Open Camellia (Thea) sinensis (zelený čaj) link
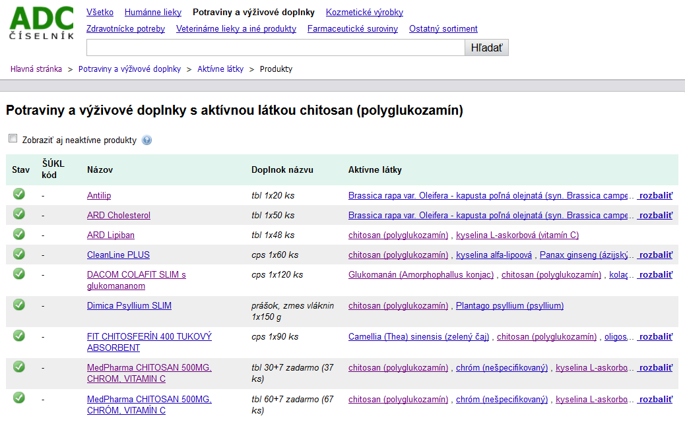 click(418, 336)
